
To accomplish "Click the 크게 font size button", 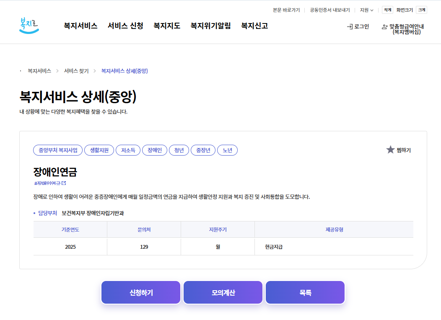I will pyautogui.click(x=423, y=10).
